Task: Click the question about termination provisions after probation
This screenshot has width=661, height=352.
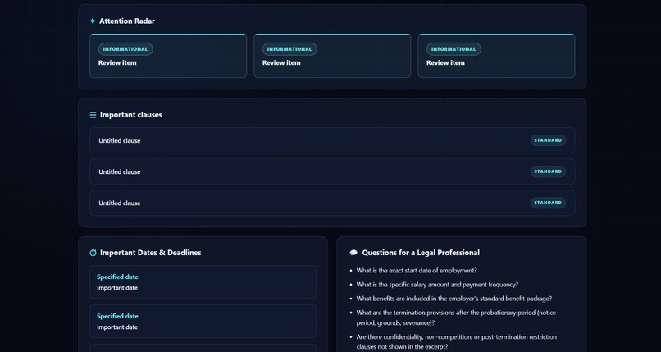Action: click(x=456, y=318)
